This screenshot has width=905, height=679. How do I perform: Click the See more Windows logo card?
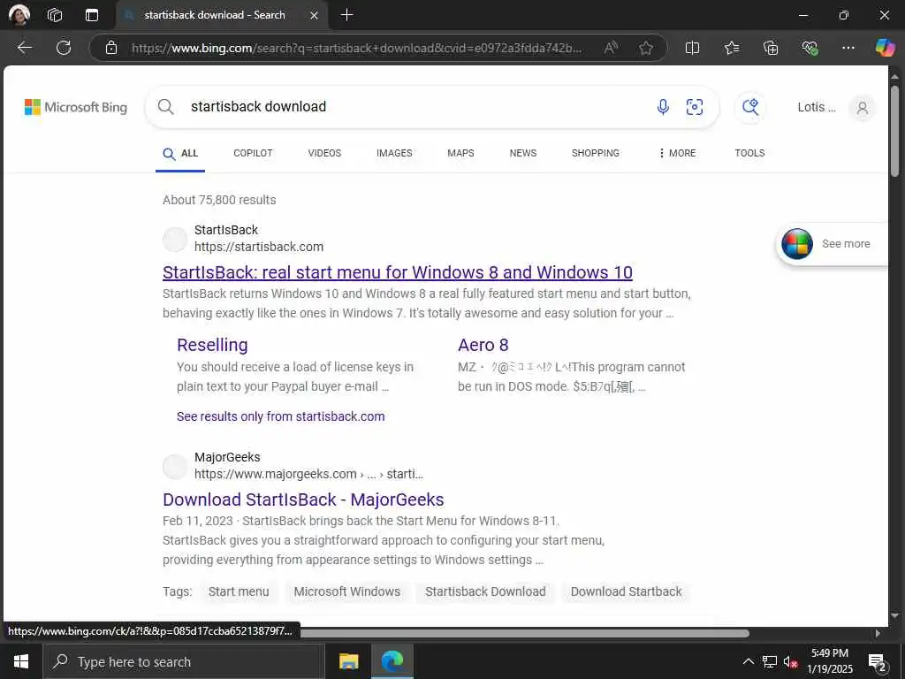point(831,244)
